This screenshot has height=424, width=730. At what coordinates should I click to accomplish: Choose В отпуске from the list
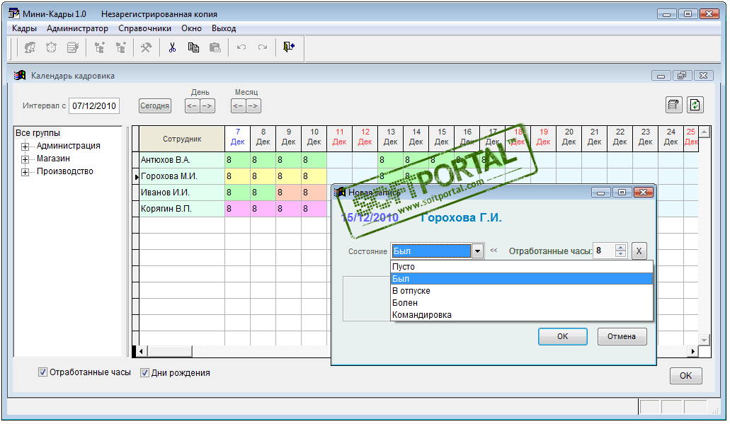(521, 291)
